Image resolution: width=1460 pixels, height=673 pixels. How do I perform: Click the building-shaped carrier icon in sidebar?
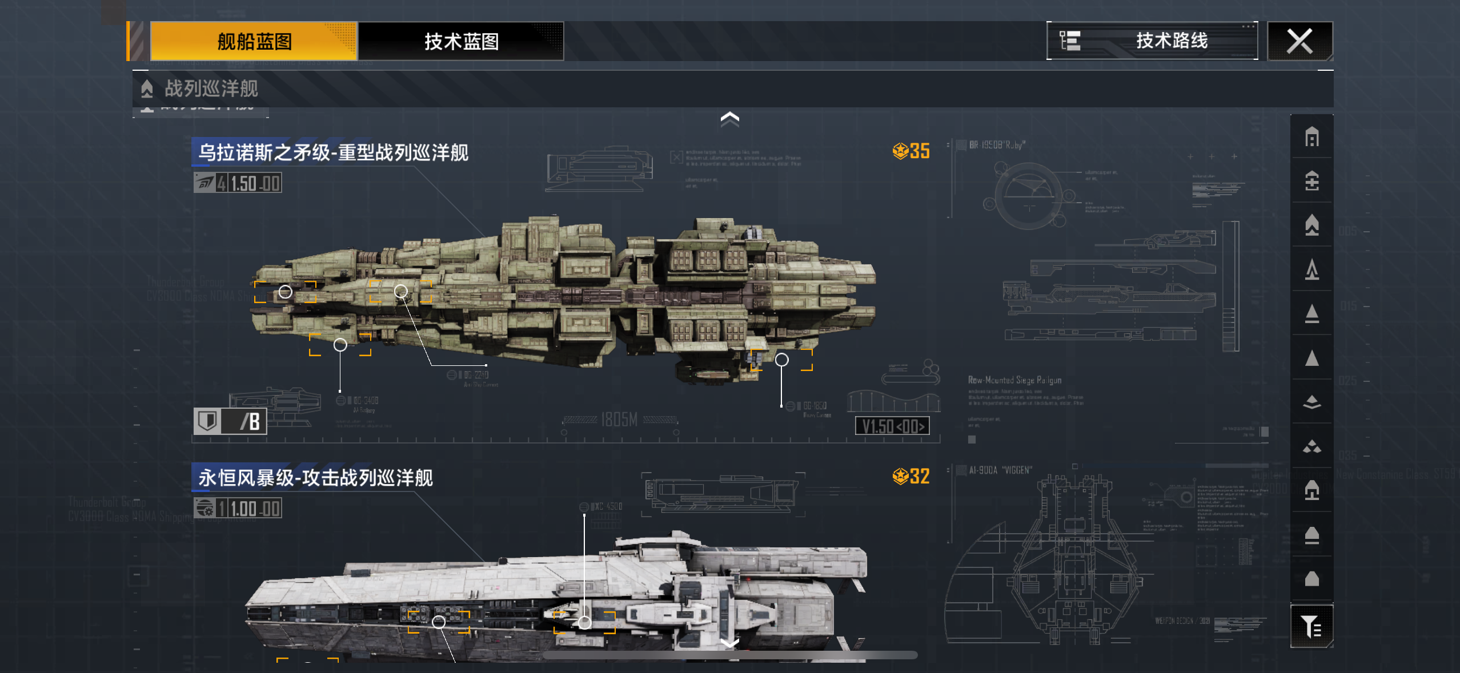(1312, 137)
